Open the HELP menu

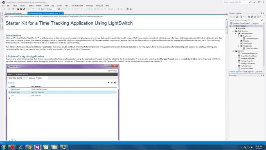(x=107, y=6)
